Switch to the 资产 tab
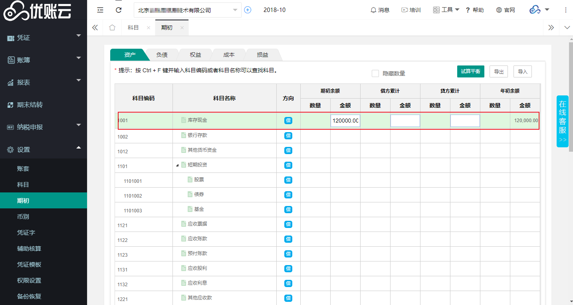573x305 pixels. (x=130, y=55)
